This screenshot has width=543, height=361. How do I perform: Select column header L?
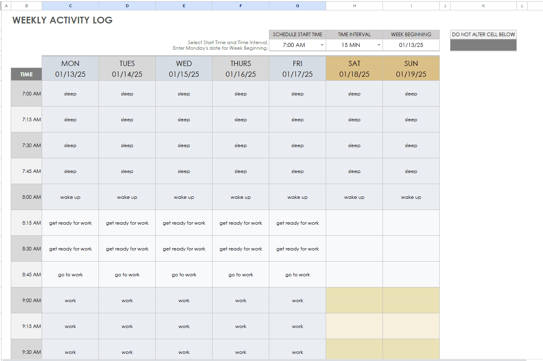click(x=522, y=6)
